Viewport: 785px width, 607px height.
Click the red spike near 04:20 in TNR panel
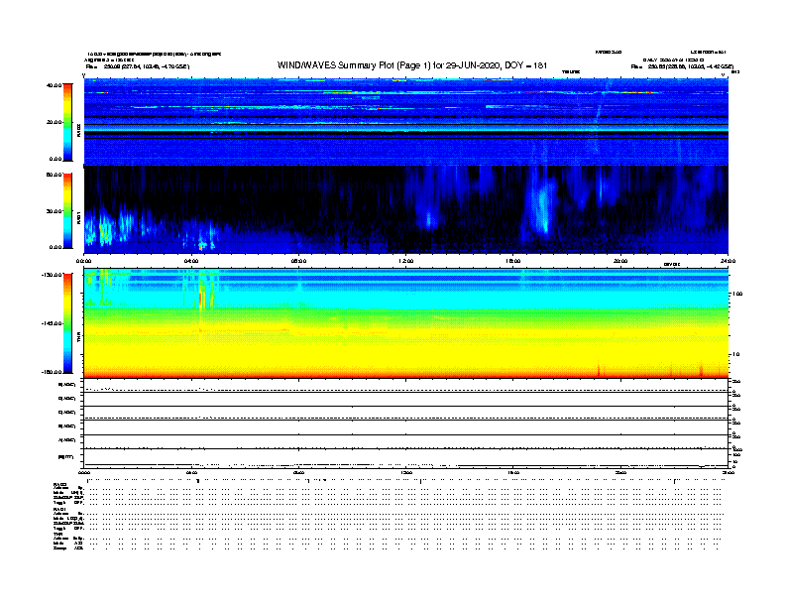coord(201,301)
